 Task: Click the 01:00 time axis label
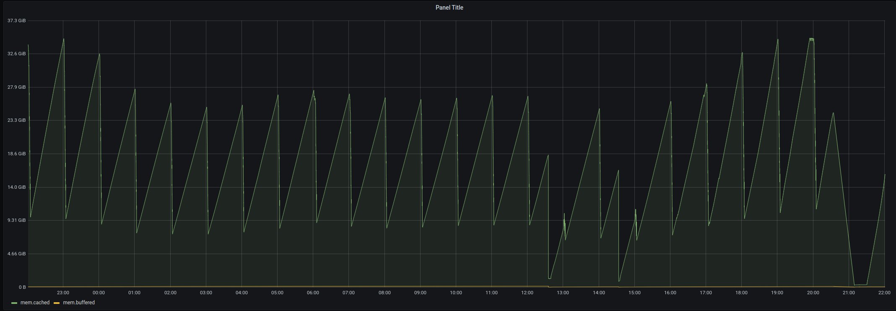point(134,293)
